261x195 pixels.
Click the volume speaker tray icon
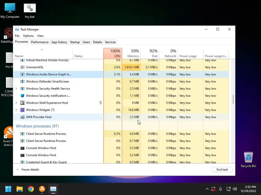click(x=235, y=189)
